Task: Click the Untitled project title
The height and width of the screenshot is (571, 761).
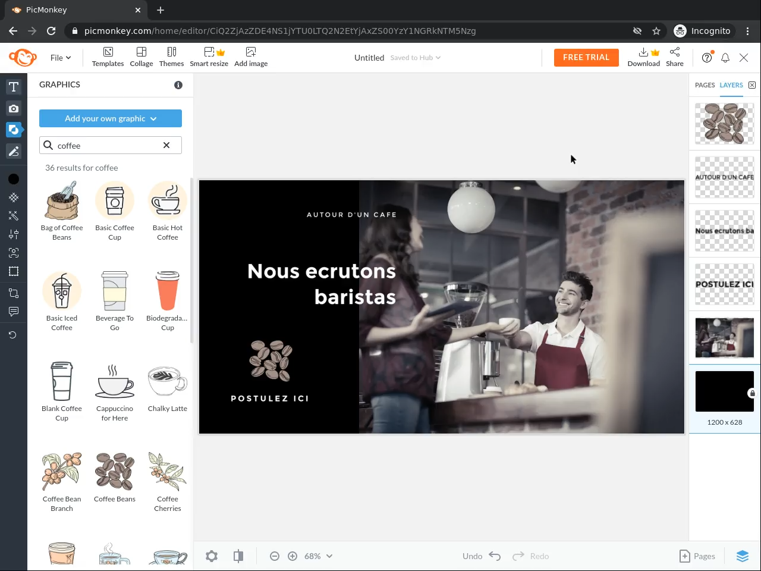Action: click(x=369, y=58)
